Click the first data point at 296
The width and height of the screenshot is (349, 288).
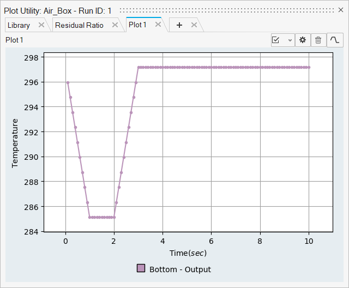[68, 82]
